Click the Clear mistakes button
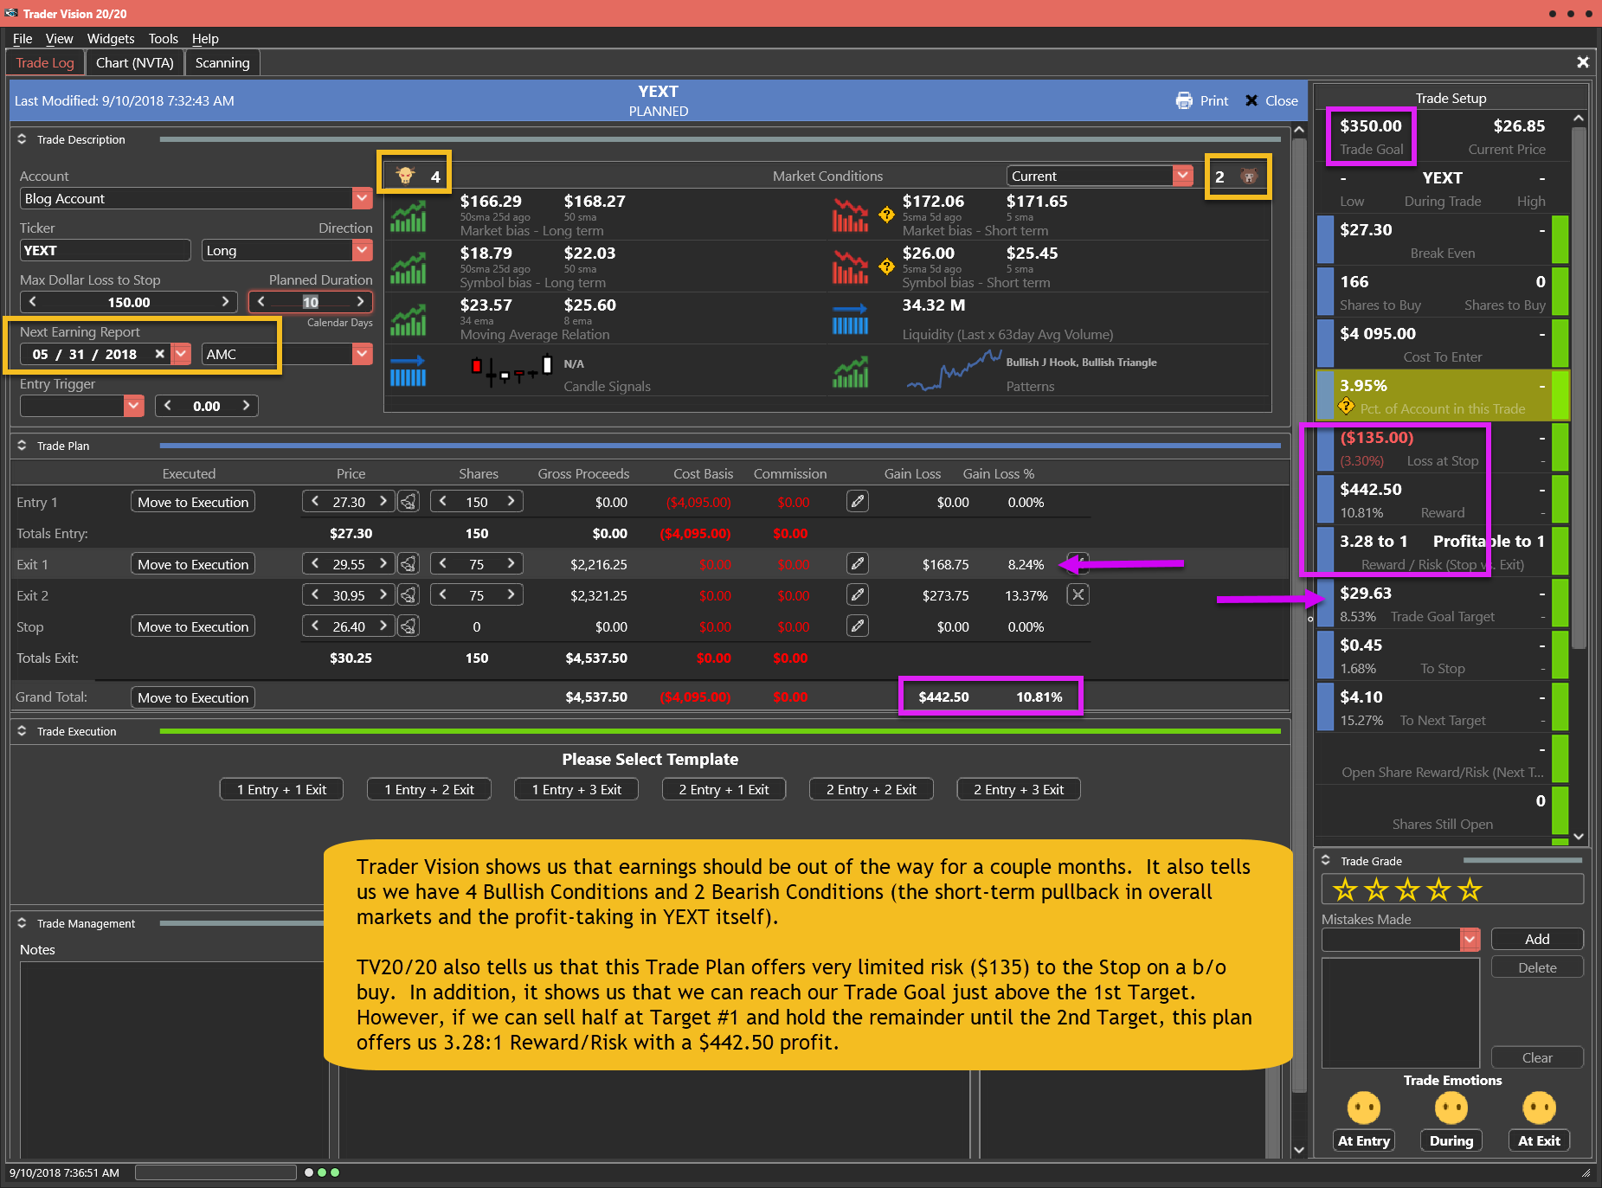1602x1188 pixels. [x=1537, y=1057]
